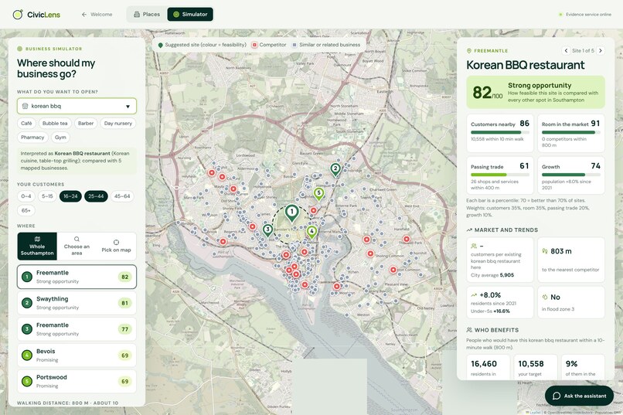Click the korean bbq input field
The width and height of the screenshot is (623, 415).
[77, 106]
